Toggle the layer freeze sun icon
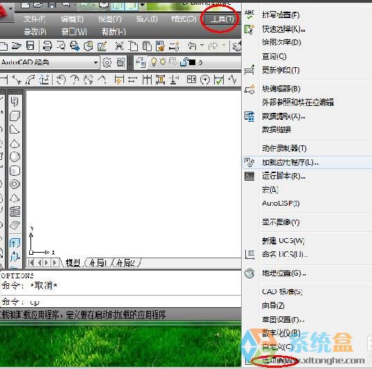The height and width of the screenshot is (369, 372). [x=163, y=62]
